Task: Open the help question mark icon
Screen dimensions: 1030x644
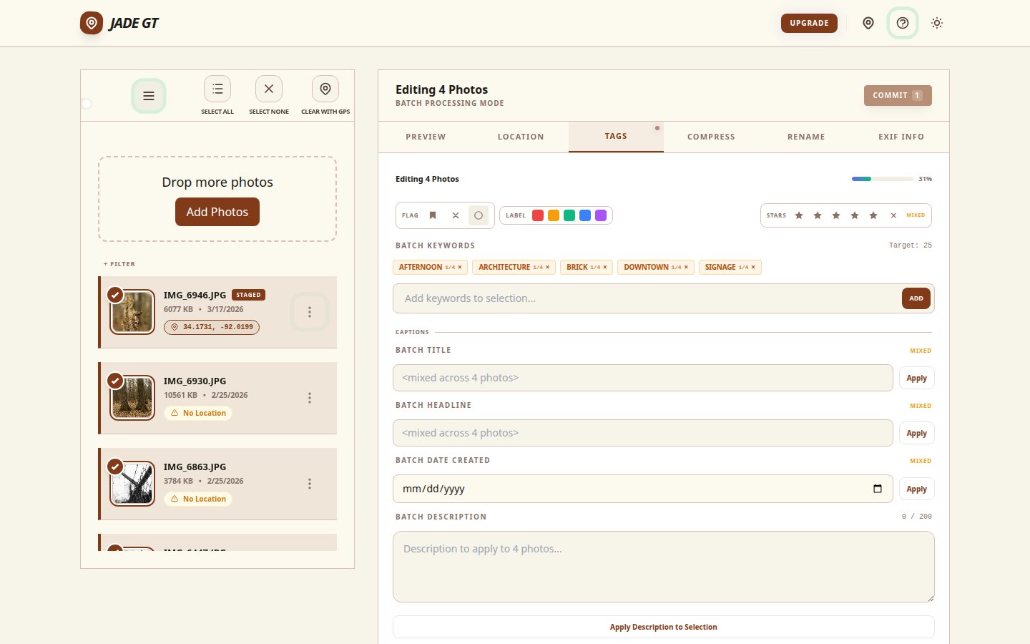Action: coord(903,23)
